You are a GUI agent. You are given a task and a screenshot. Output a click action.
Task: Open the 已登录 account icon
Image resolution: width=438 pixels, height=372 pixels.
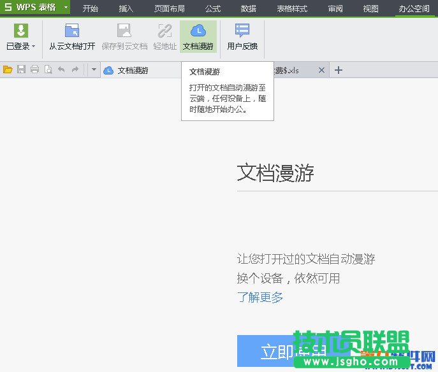(21, 31)
